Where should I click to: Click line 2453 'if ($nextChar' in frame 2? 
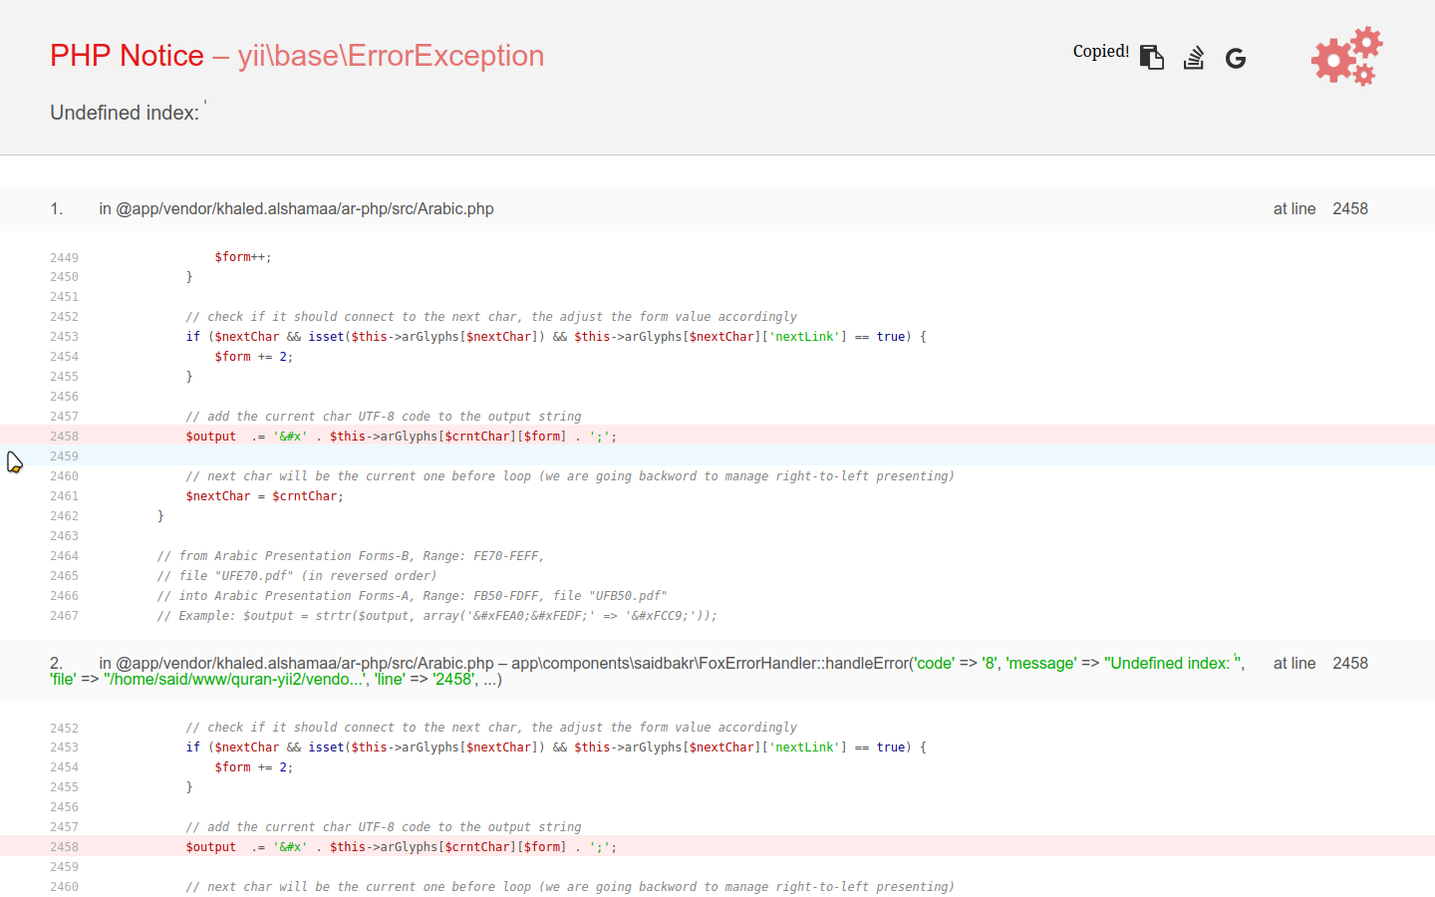[x=556, y=747]
